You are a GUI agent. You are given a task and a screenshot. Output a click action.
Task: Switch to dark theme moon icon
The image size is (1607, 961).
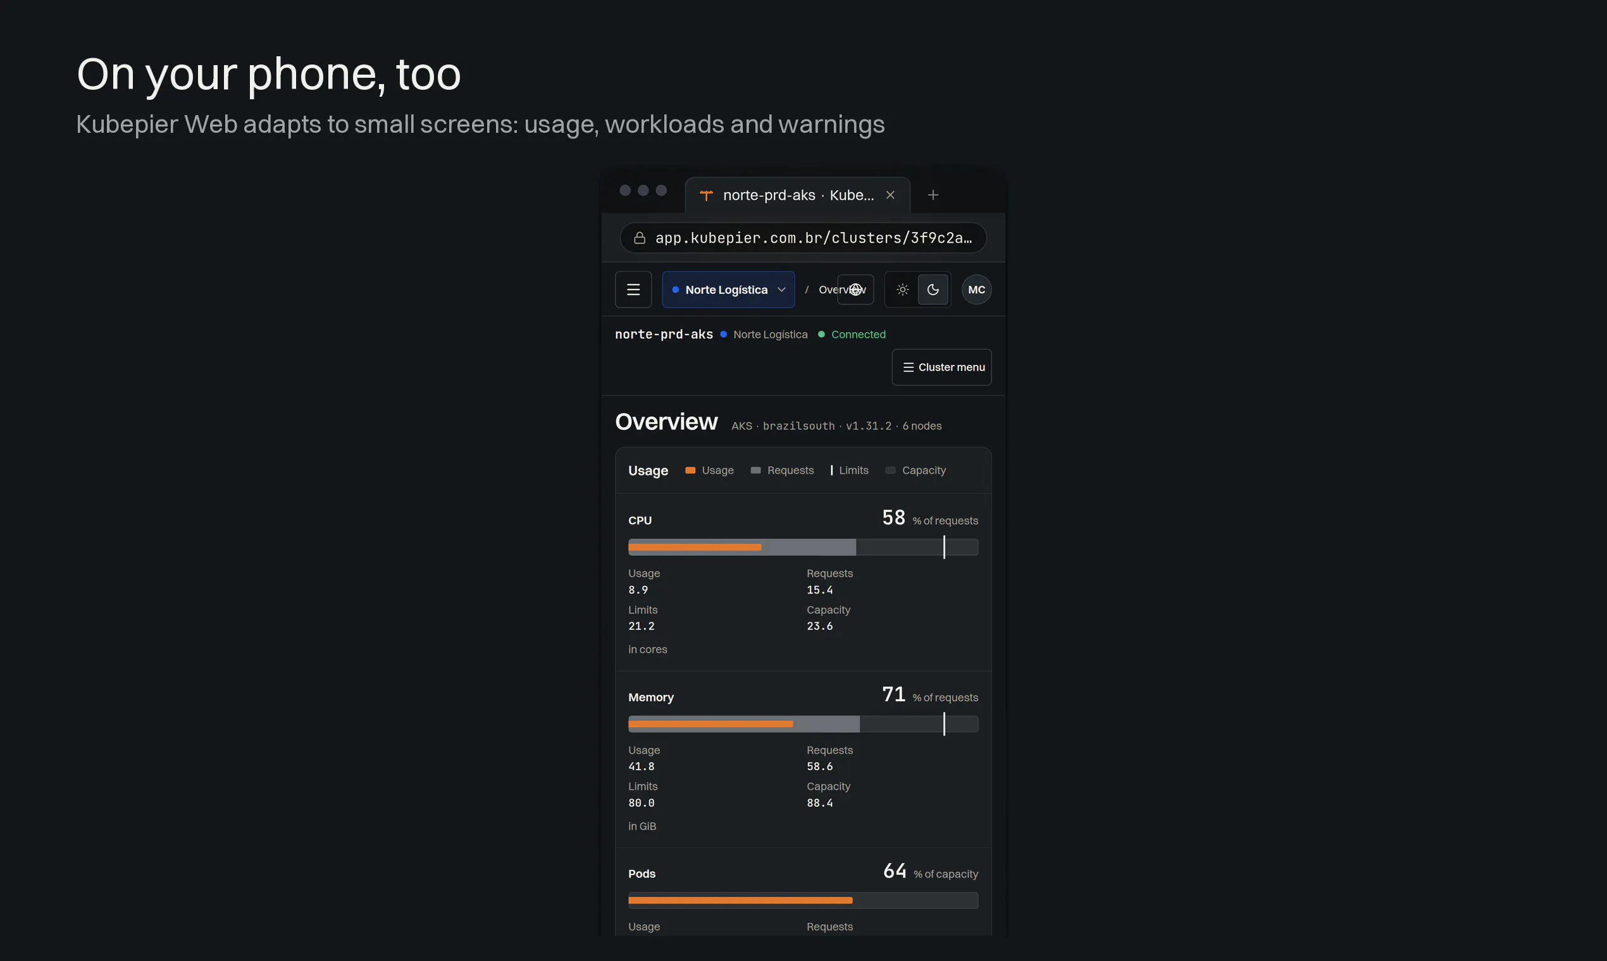(933, 290)
